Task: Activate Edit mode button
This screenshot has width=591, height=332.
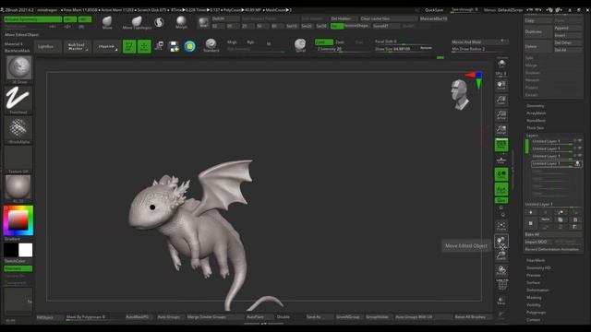Action: 129,46
